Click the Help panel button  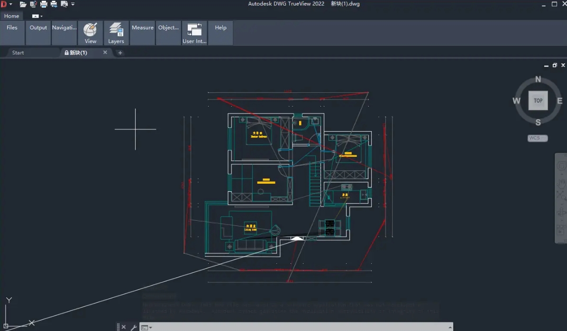(x=220, y=28)
